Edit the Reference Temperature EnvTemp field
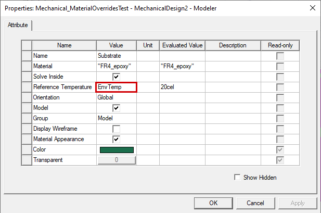This screenshot has width=321, height=213. (x=117, y=87)
